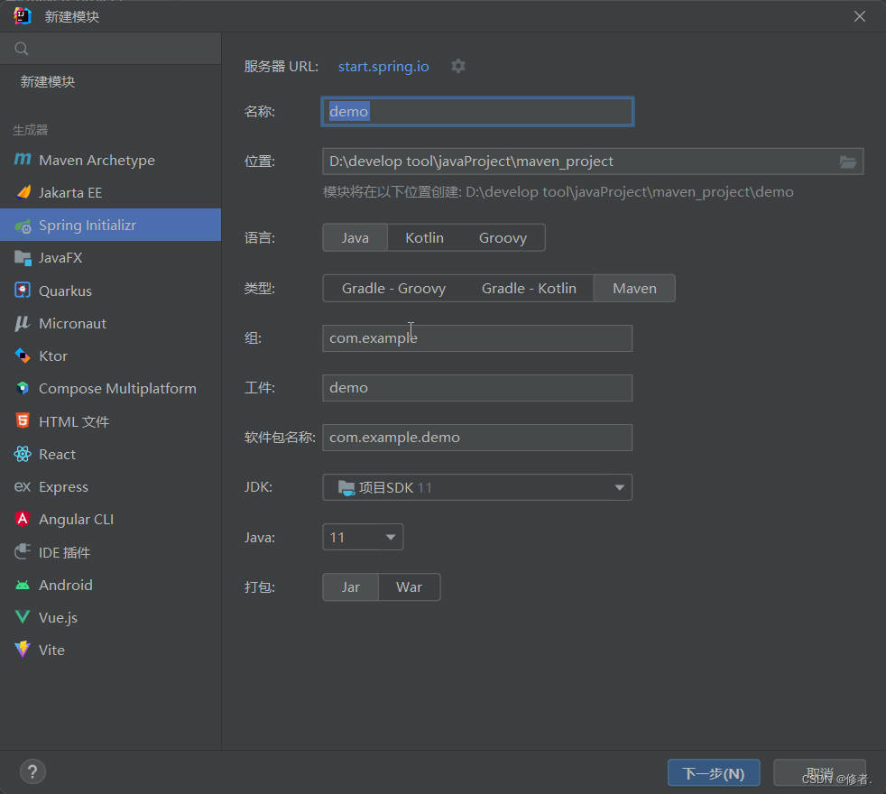886x794 pixels.
Task: Click the package name field com.example.demo
Action: pyautogui.click(x=477, y=438)
